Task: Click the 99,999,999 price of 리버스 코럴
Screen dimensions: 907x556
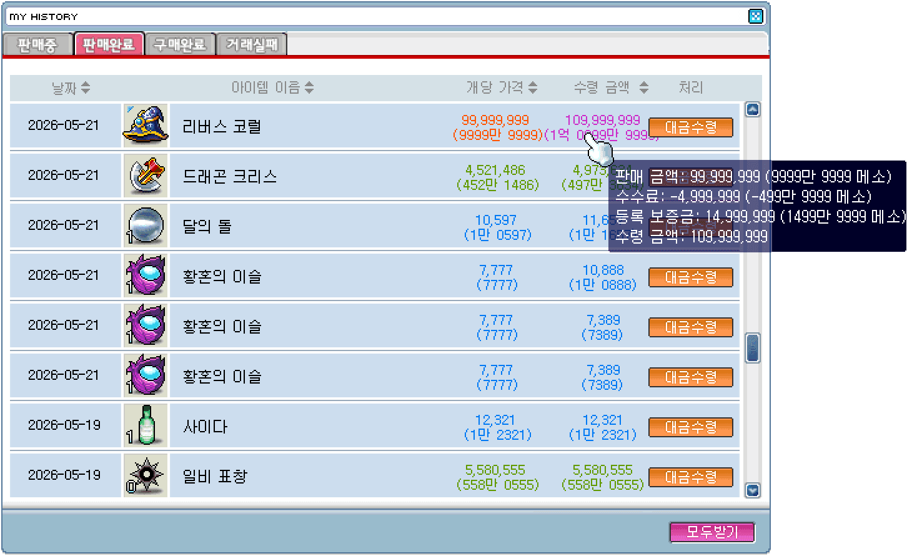Action: click(495, 120)
